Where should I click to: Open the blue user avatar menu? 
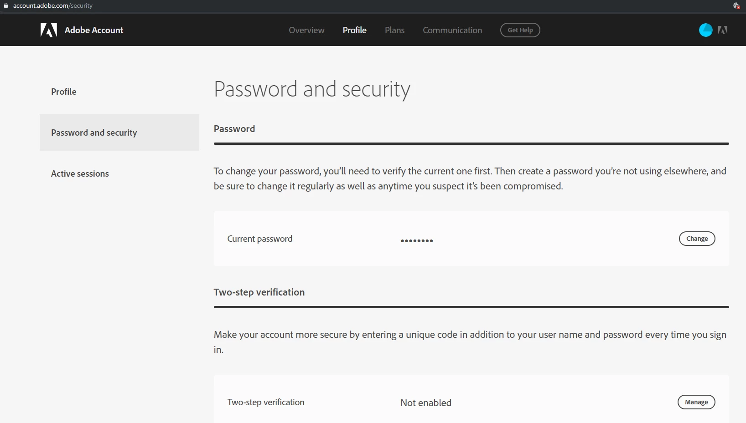(x=705, y=30)
